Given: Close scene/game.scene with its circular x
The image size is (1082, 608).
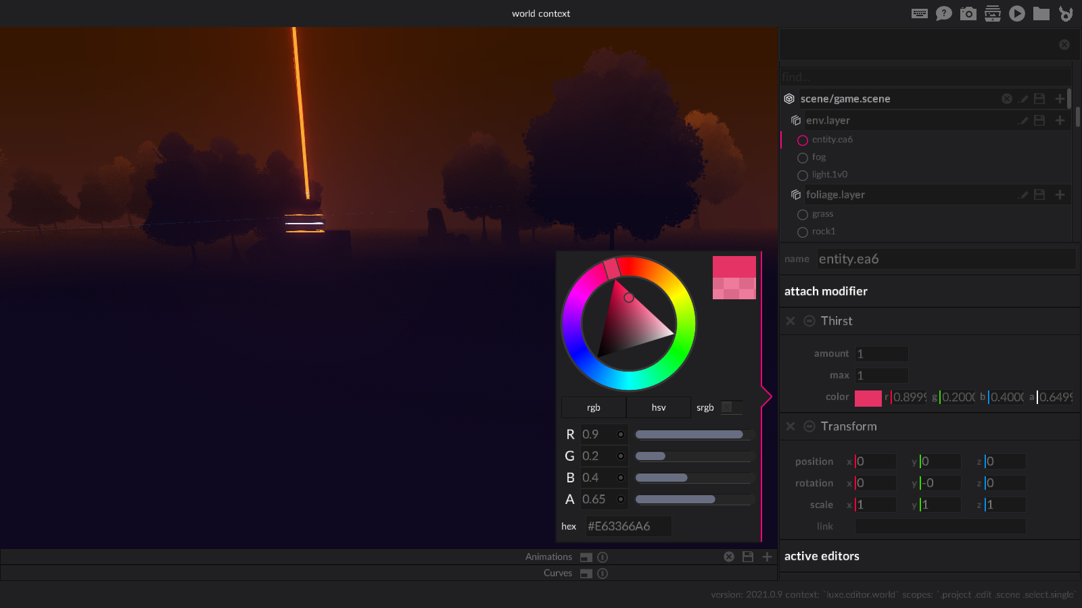Looking at the screenshot, I should coord(1007,99).
